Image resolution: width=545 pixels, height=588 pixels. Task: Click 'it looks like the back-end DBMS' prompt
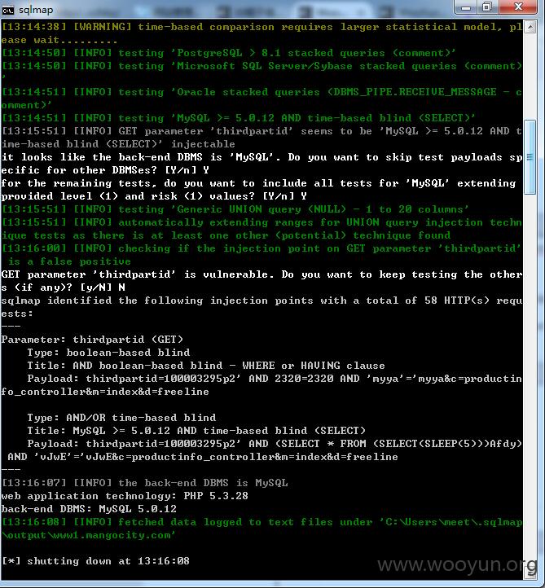coord(262,157)
